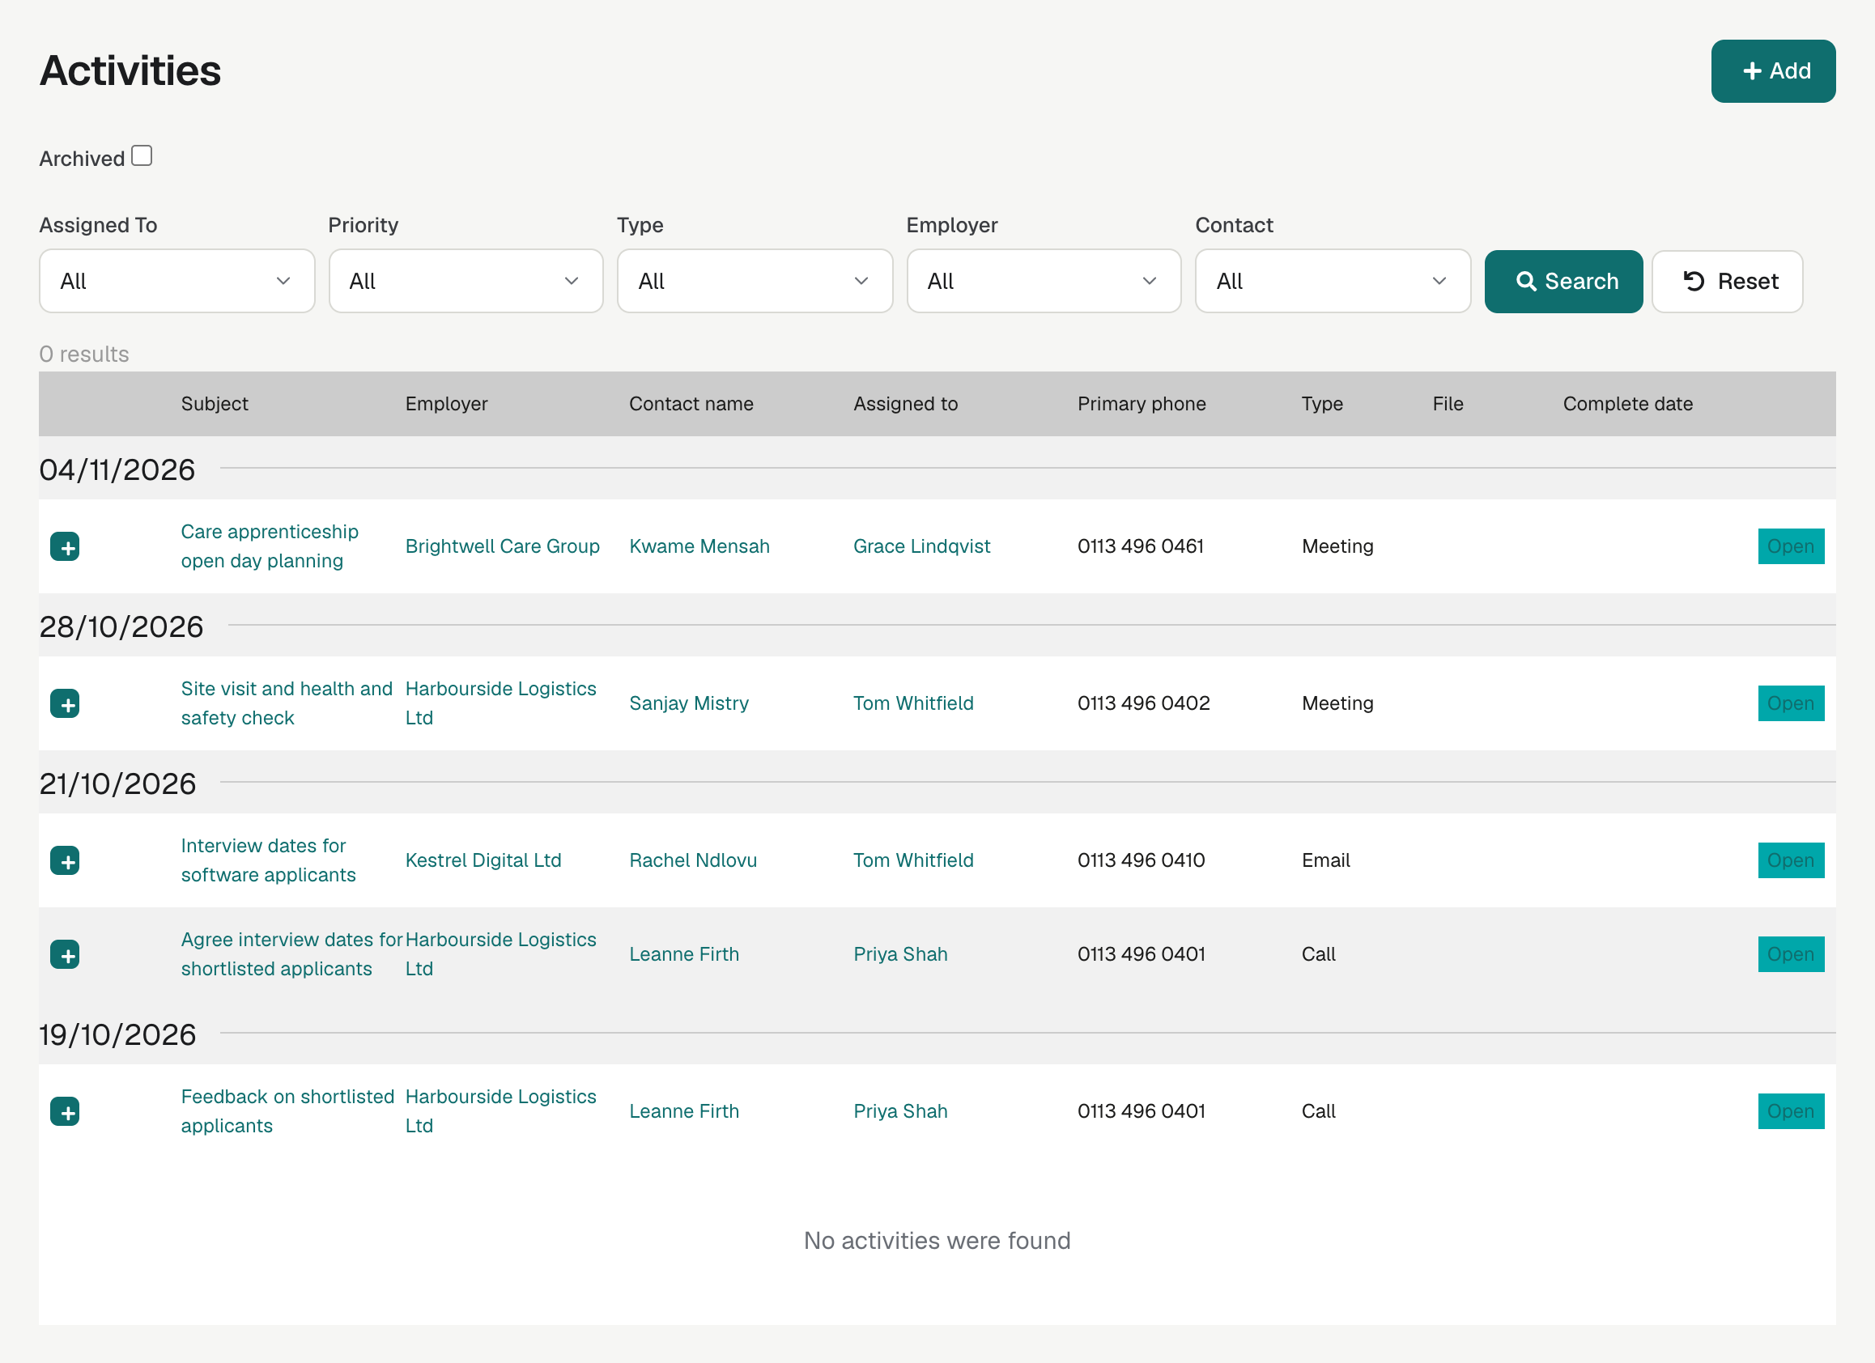The width and height of the screenshot is (1875, 1363).
Task: Click the Subject column header
Action: pos(215,404)
